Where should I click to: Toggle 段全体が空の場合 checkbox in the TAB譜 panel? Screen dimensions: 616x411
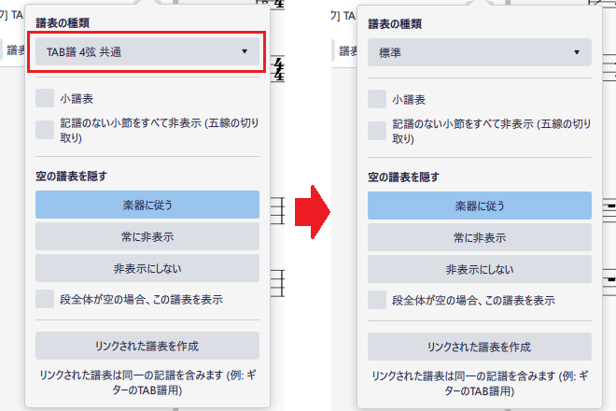click(x=45, y=299)
